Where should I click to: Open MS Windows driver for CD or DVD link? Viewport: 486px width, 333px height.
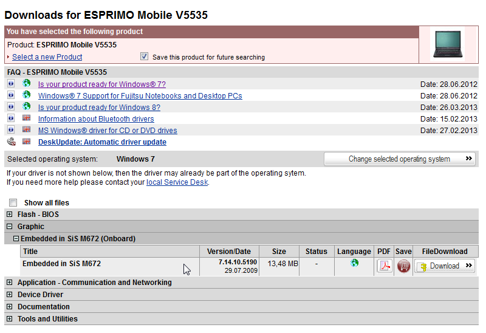(x=108, y=131)
